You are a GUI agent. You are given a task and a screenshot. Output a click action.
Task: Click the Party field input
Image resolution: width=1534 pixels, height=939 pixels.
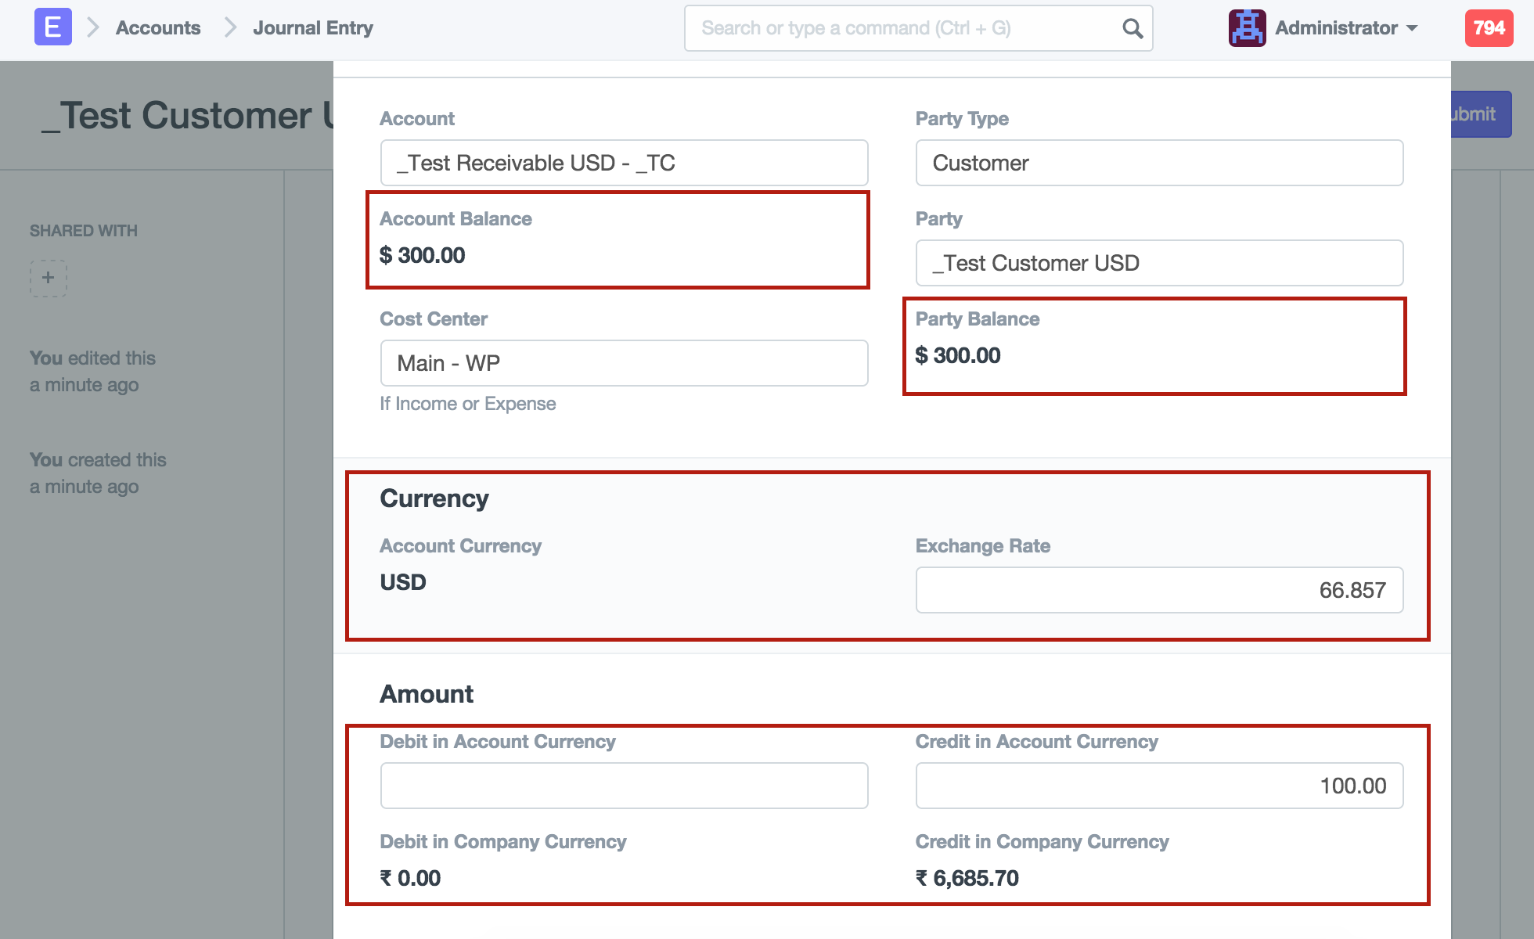(x=1158, y=263)
